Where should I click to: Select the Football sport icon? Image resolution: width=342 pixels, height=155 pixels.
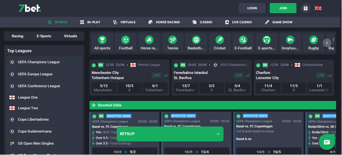[x=126, y=43]
